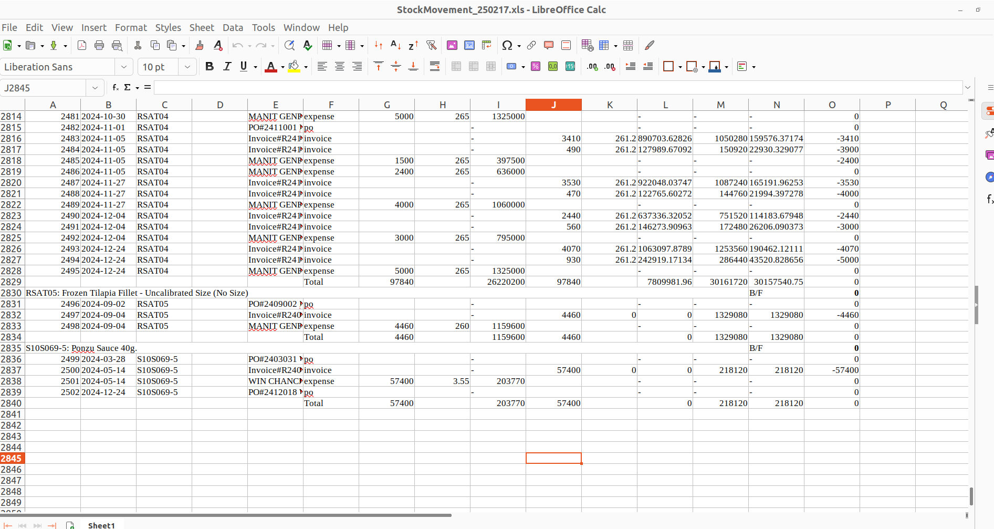Click the Name Box showing J2845

(x=44, y=88)
